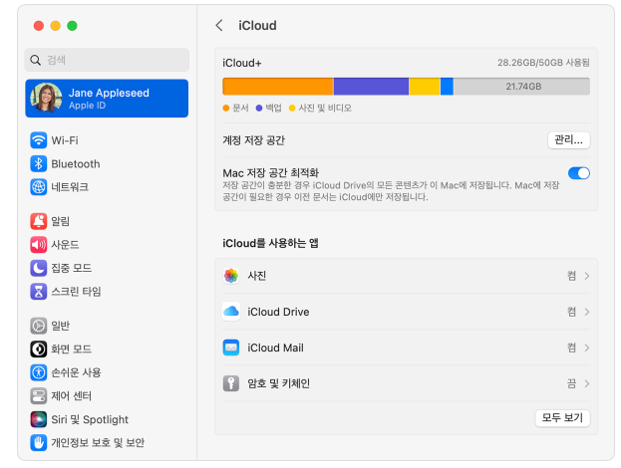This screenshot has height=468, width=621.
Task: Expand the iCloud Mail row chevron
Action: [587, 348]
